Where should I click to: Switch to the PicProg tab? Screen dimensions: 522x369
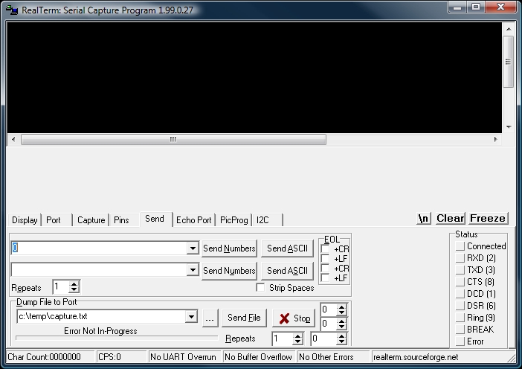[233, 220]
